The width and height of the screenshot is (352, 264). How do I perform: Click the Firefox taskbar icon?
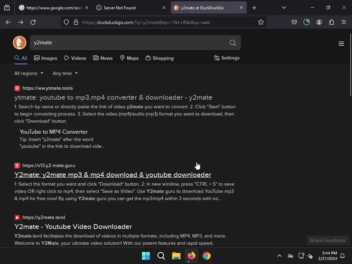(x=191, y=256)
